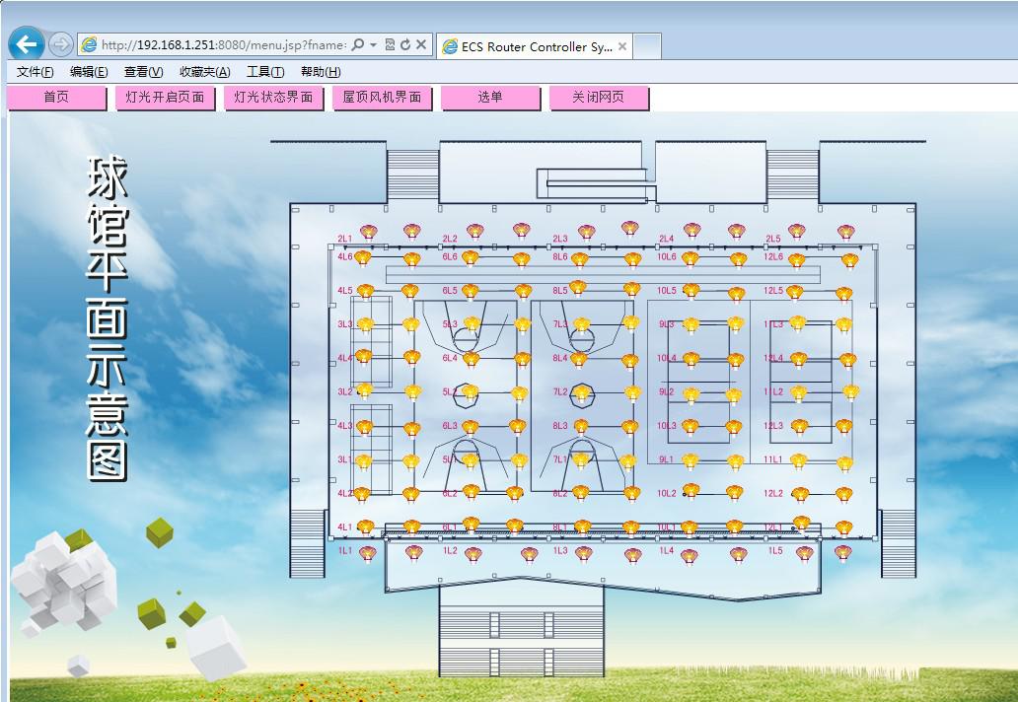Screen dimensions: 1018x702
Task: Click the lamp icon beside label 8L5
Action: [578, 289]
